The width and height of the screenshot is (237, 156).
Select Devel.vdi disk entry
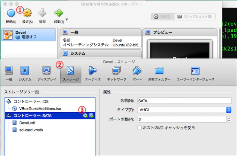point(50,123)
